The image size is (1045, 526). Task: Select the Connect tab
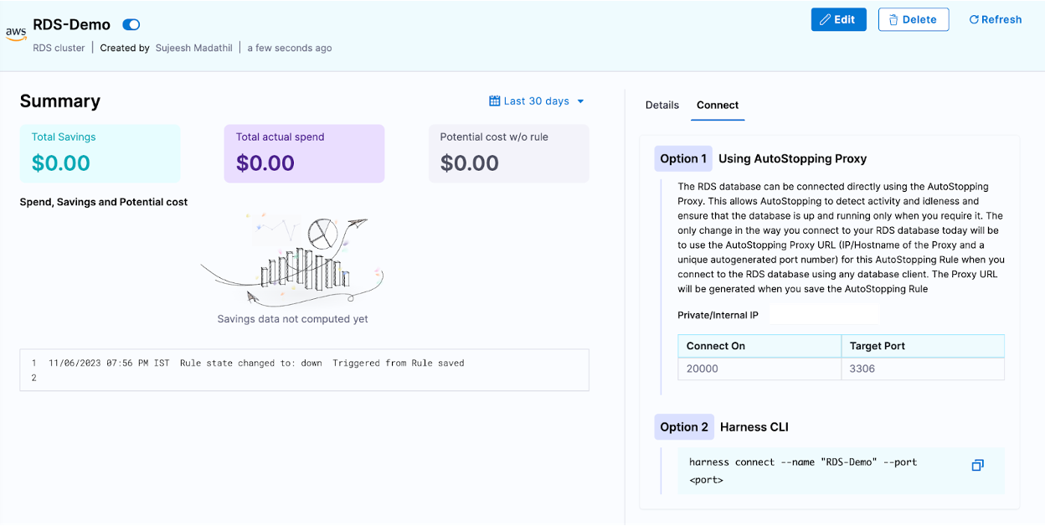[718, 106]
